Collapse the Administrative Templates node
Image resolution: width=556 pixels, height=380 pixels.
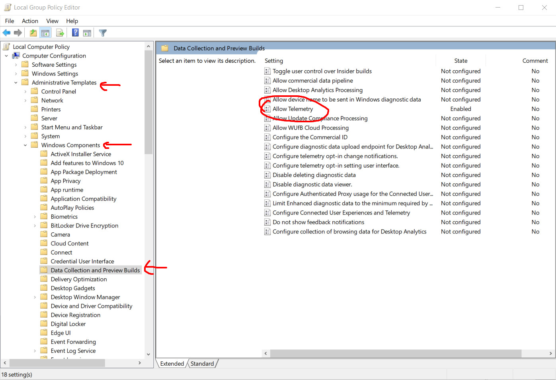pyautogui.click(x=16, y=83)
